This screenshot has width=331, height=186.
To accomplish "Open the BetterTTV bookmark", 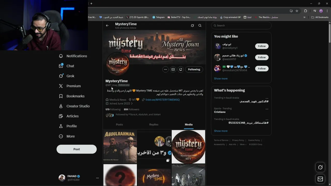I will (x=179, y=17).
